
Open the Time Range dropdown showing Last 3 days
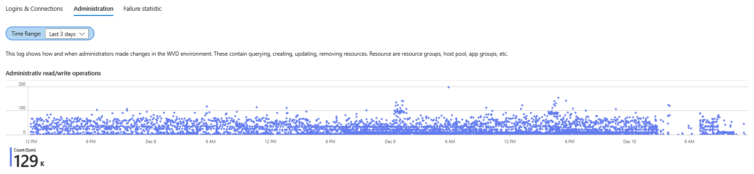tap(67, 34)
